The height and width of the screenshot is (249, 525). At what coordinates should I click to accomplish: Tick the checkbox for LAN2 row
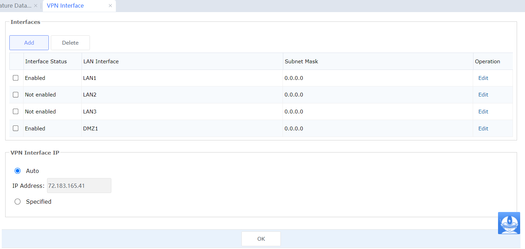pyautogui.click(x=16, y=95)
